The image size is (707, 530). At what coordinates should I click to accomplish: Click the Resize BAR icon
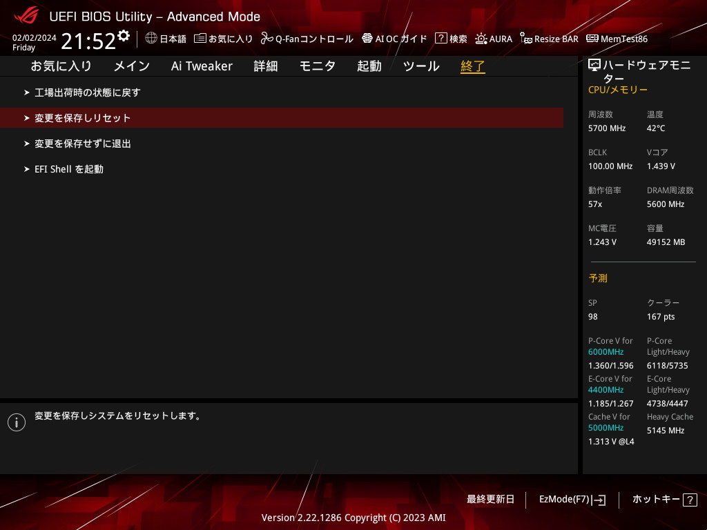pos(525,39)
